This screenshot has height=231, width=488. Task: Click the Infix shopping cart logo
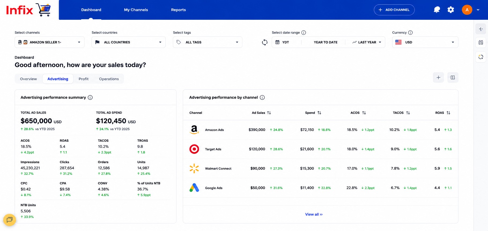(28, 10)
